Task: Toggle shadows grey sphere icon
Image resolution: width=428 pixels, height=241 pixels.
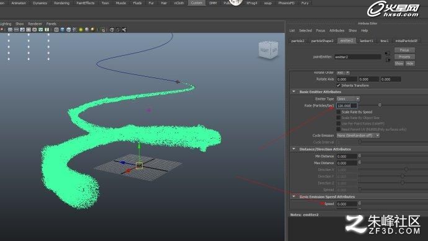Action: click(87, 30)
